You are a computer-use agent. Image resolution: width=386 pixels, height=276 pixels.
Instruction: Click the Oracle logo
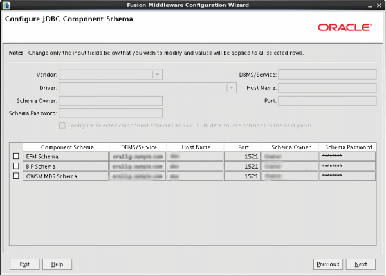coord(344,28)
